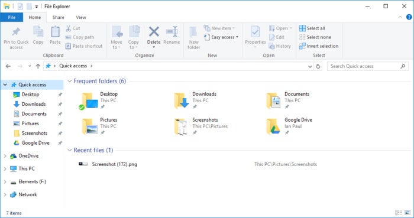Click the magnifier search icon
414x218 pixels.
tap(403, 66)
